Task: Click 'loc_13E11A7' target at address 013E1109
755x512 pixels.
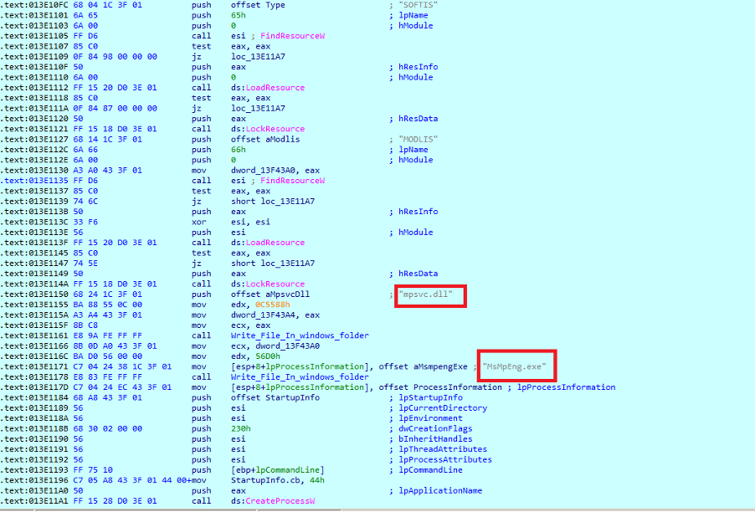Action: pos(258,57)
